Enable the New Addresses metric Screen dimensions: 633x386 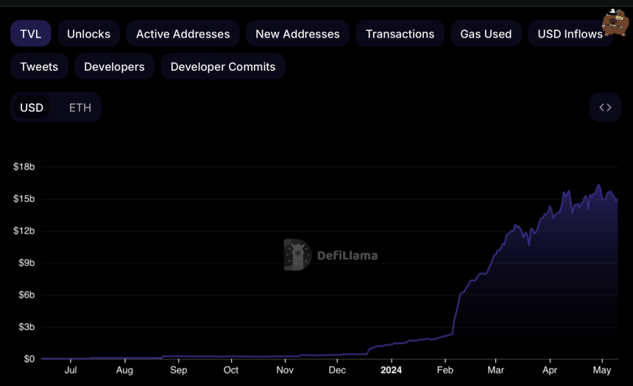coord(297,34)
